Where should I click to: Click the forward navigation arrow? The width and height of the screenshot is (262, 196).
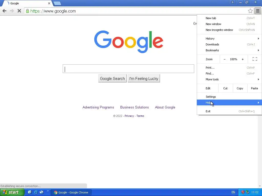(12, 11)
